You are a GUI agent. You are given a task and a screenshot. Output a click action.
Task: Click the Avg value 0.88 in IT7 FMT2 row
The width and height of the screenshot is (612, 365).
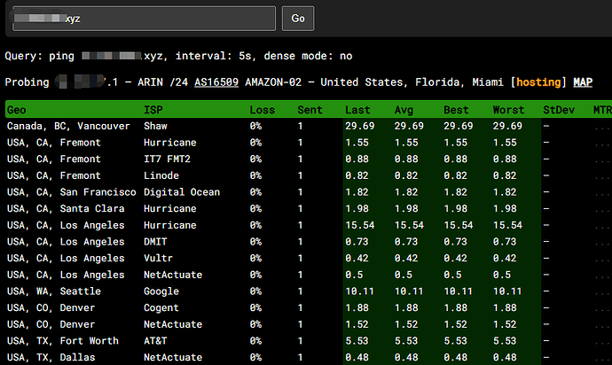coord(406,159)
